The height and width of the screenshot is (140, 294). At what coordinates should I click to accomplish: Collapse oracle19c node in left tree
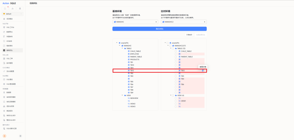[x=117, y=43]
